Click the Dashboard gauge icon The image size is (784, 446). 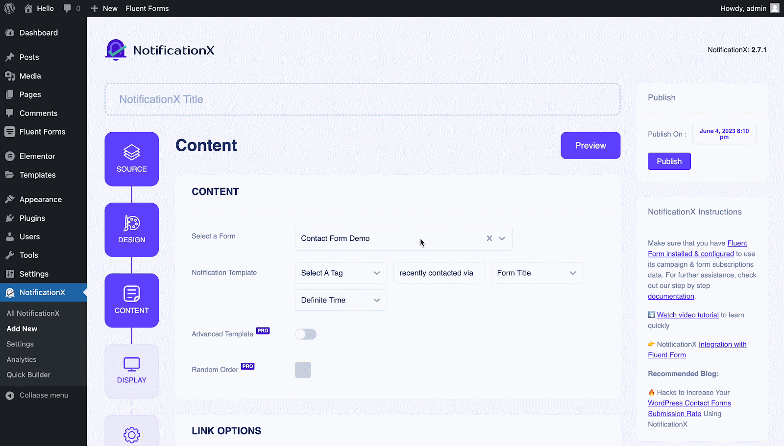click(x=10, y=33)
